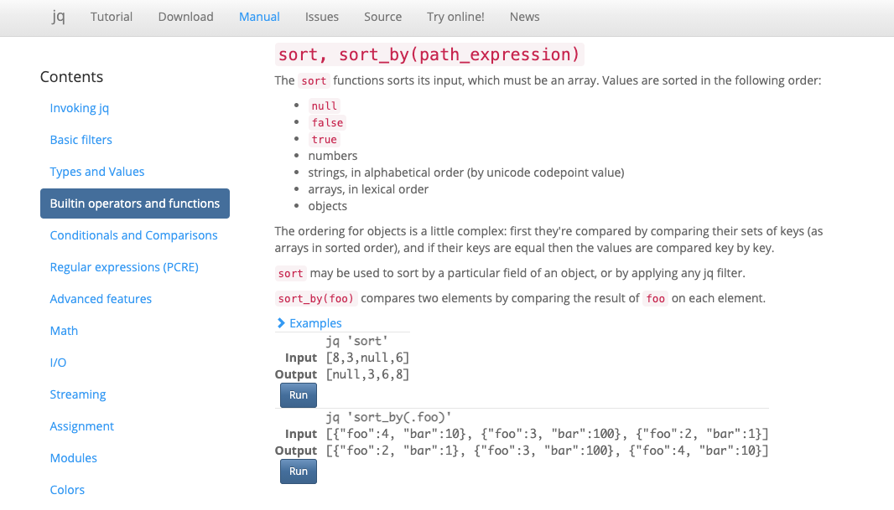The height and width of the screenshot is (510, 894).
Task: Open the Colors section
Action: coord(67,489)
